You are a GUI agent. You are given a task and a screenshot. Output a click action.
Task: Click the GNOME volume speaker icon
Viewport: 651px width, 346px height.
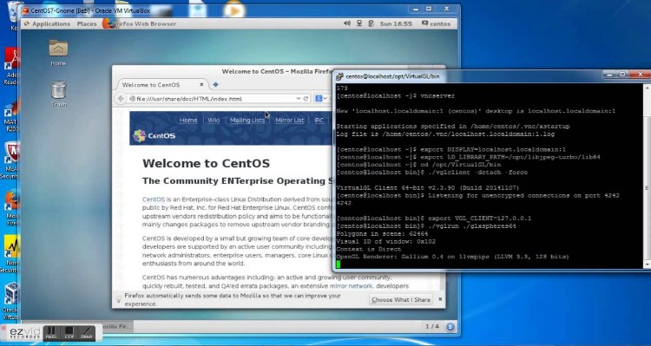347,23
